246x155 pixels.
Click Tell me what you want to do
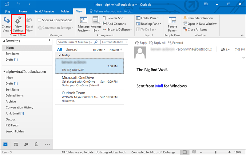112,11
